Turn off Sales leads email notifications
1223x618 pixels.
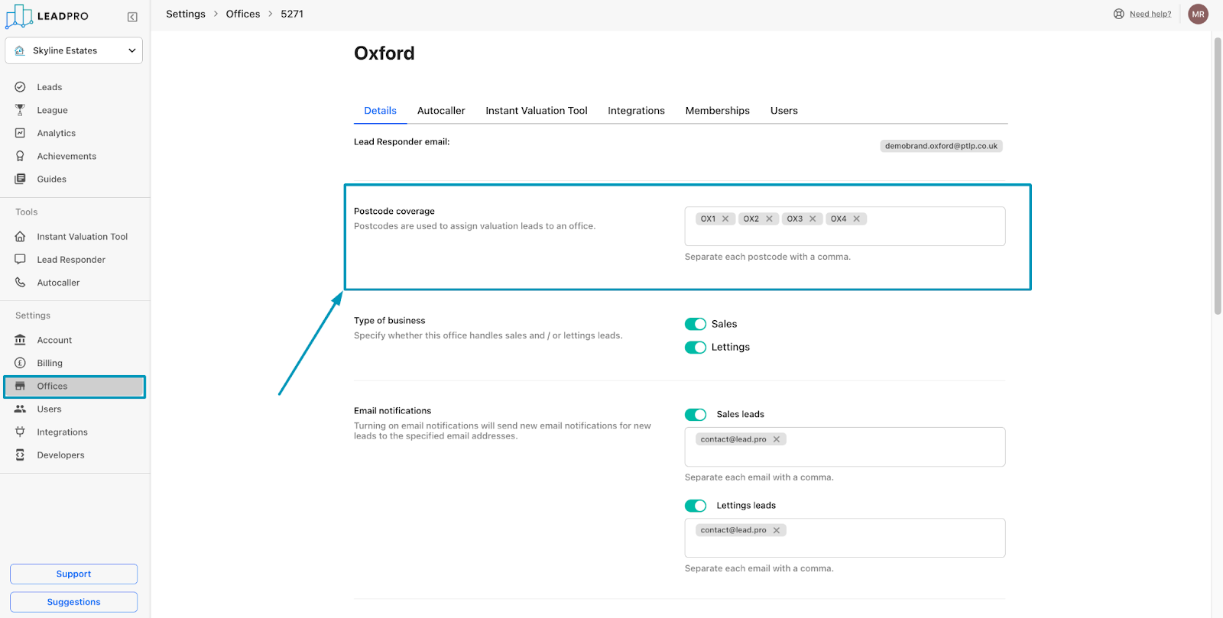(x=696, y=415)
